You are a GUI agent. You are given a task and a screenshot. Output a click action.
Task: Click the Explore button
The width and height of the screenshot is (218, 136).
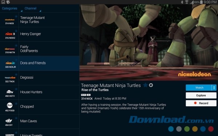click(201, 95)
